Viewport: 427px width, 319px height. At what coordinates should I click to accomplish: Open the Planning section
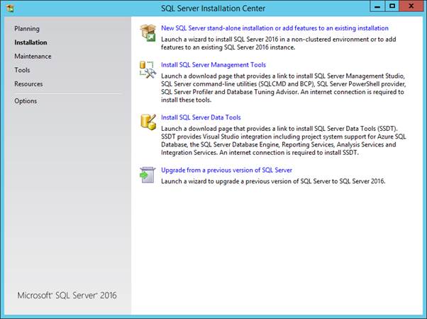[27, 28]
